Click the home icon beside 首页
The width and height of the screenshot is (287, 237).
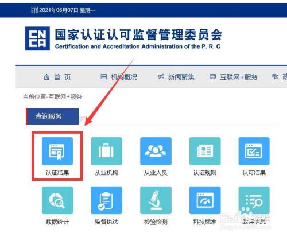pos(46,77)
